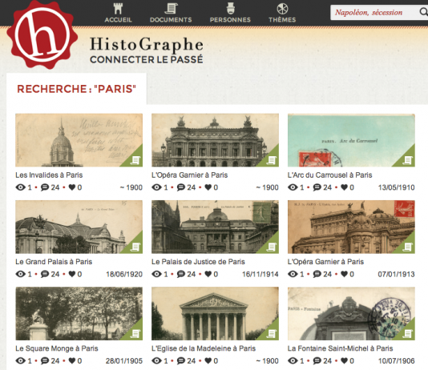Open Le Square Monge à Paris link
Screen dimensions: 428x370
tap(56, 348)
